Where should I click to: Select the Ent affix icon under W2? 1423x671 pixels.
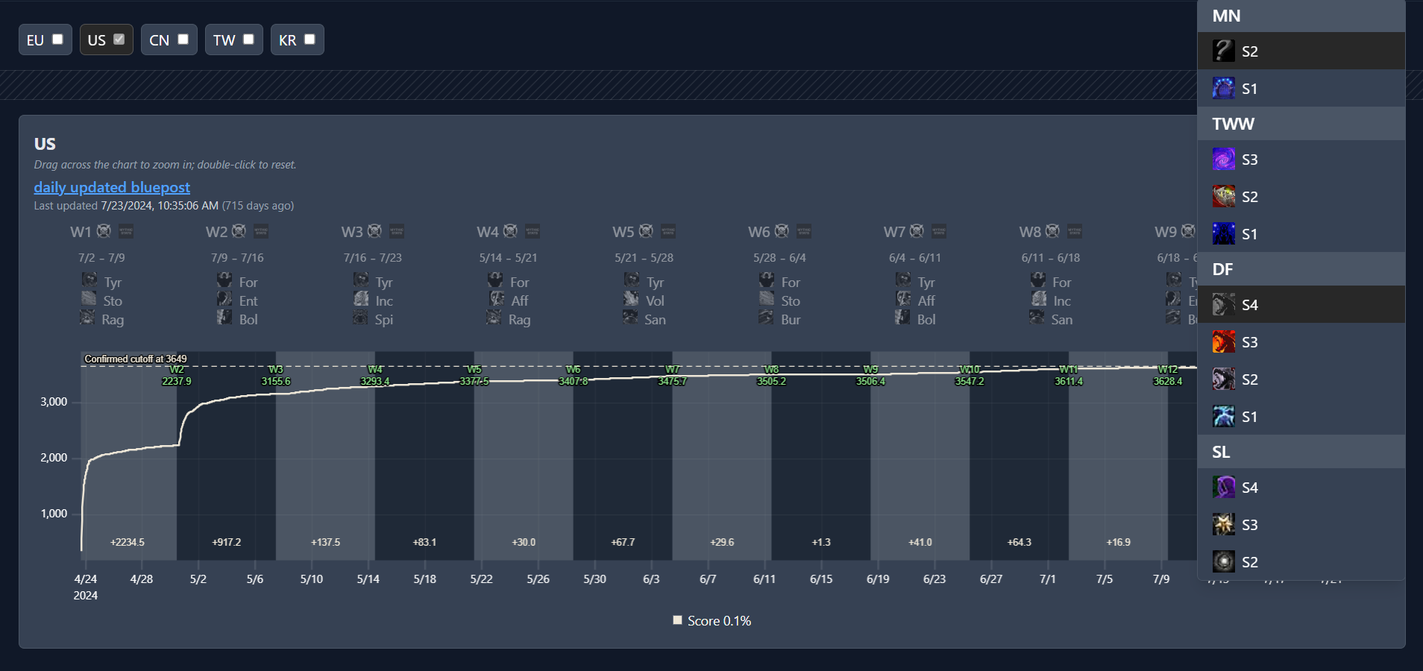click(224, 298)
